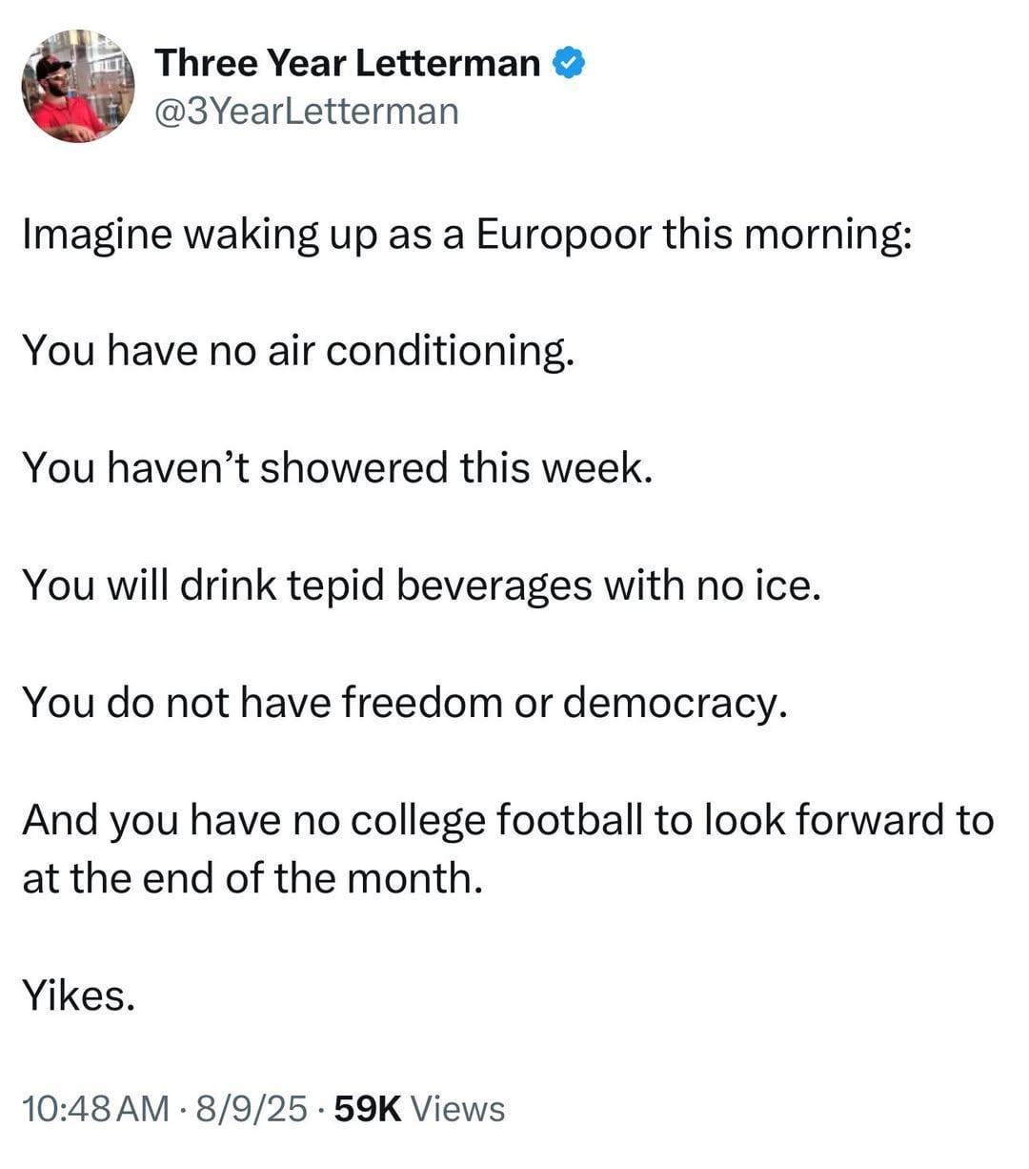Click the closing 'Yikes.' line
The image size is (1029, 1169).
coord(78,996)
